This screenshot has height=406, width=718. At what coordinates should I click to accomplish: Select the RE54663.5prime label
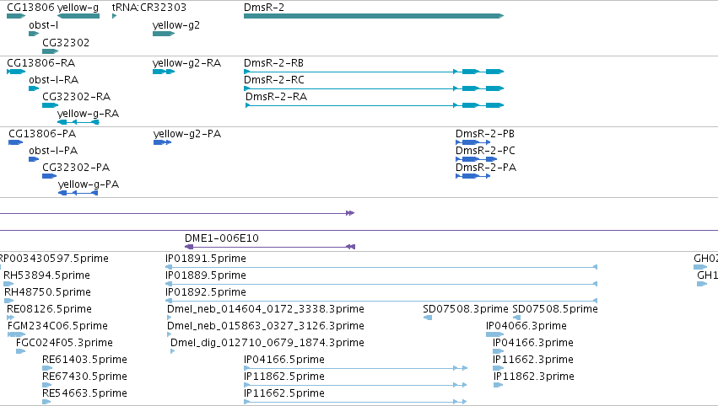tap(84, 393)
